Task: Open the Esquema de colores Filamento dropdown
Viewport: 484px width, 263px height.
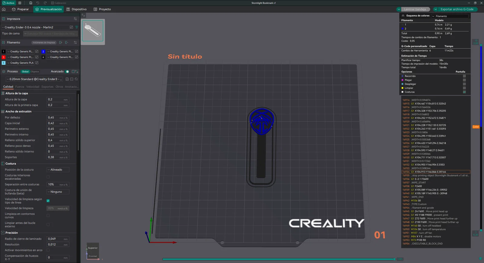Action: pyautogui.click(x=450, y=16)
